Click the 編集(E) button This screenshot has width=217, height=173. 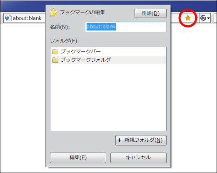[78, 158]
